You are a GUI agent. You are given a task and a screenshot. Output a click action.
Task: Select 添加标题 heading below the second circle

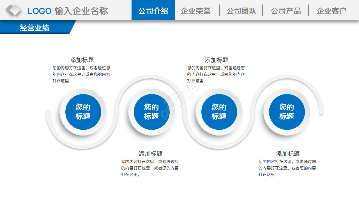(x=150, y=154)
